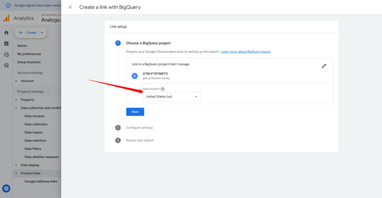Open the Advertising icon in left sidebar
382x198 pixels.
click(6, 65)
